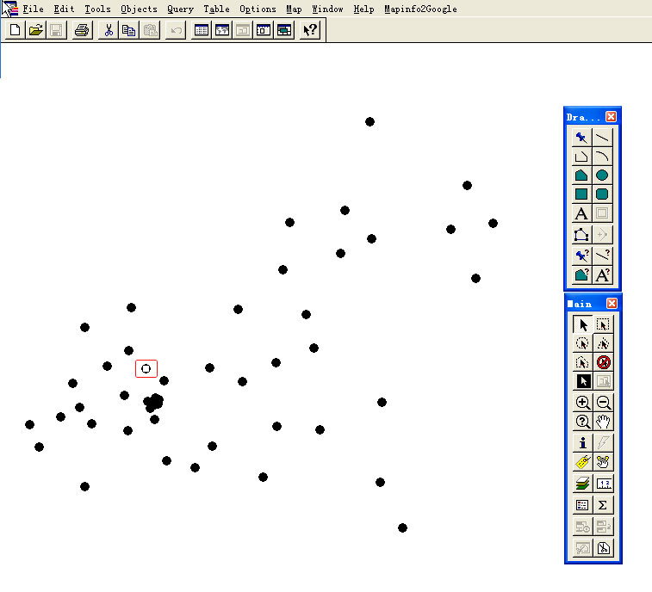Open the Help menu
The image size is (652, 592).
(363, 9)
